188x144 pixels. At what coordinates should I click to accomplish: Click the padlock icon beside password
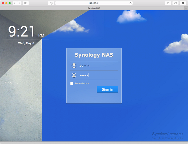[74, 75]
